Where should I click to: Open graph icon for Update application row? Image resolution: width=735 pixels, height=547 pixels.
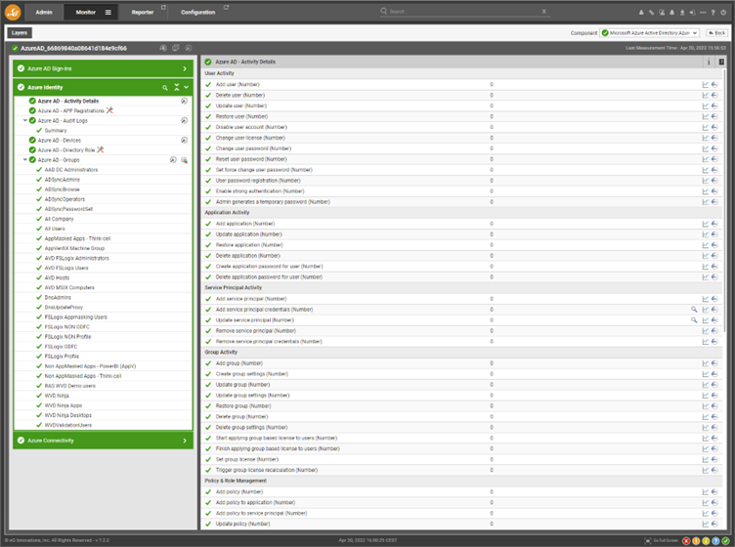[x=705, y=234]
